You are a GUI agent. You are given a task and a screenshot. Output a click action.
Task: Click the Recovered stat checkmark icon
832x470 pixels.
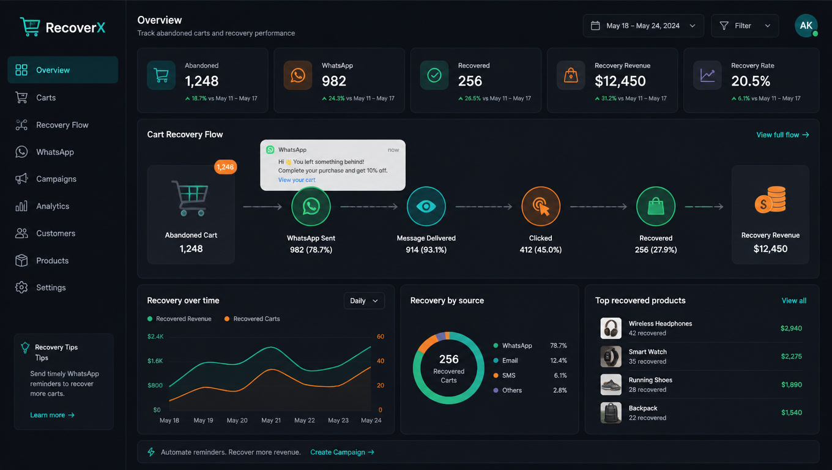[x=434, y=75]
